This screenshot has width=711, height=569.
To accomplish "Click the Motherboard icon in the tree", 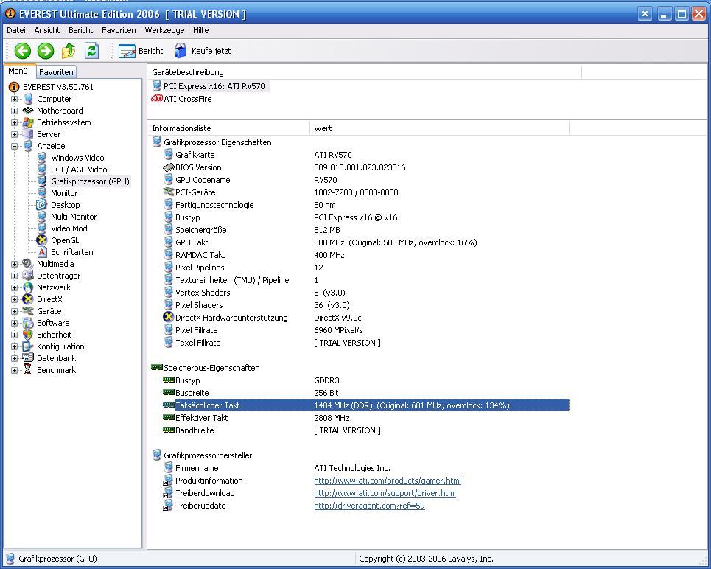I will pos(28,111).
